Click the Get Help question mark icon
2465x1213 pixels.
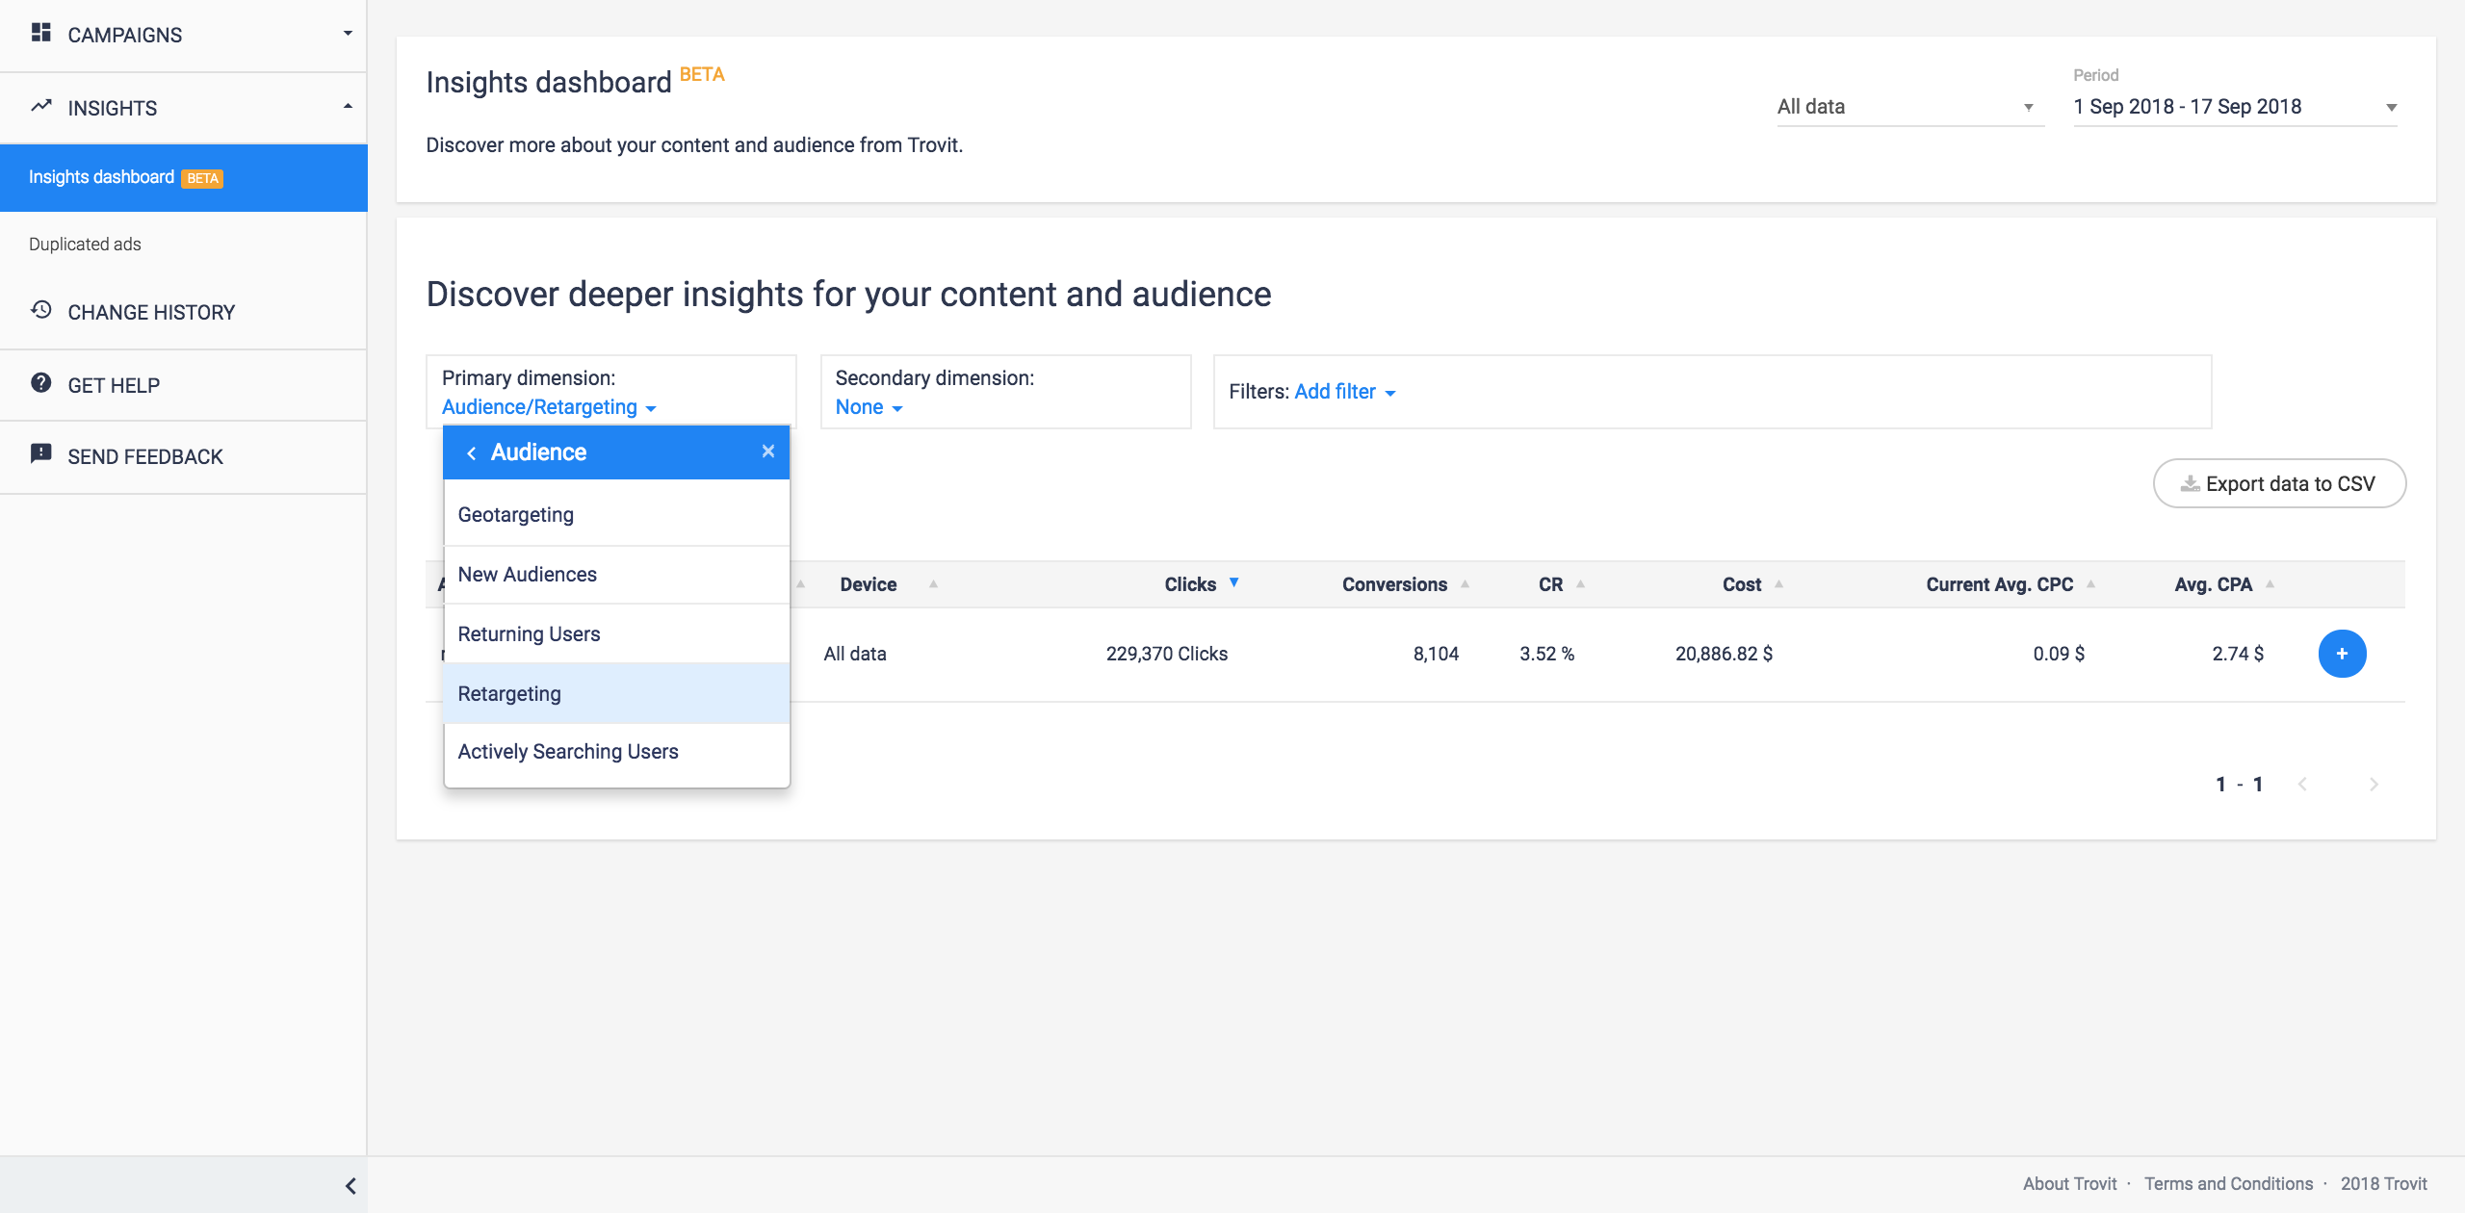tap(40, 383)
